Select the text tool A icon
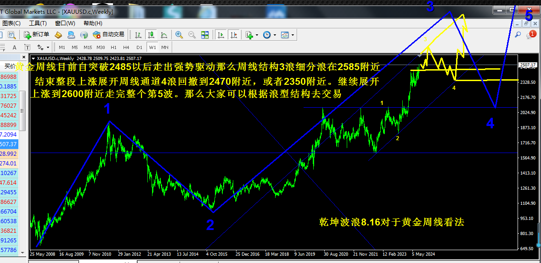 (15, 47)
